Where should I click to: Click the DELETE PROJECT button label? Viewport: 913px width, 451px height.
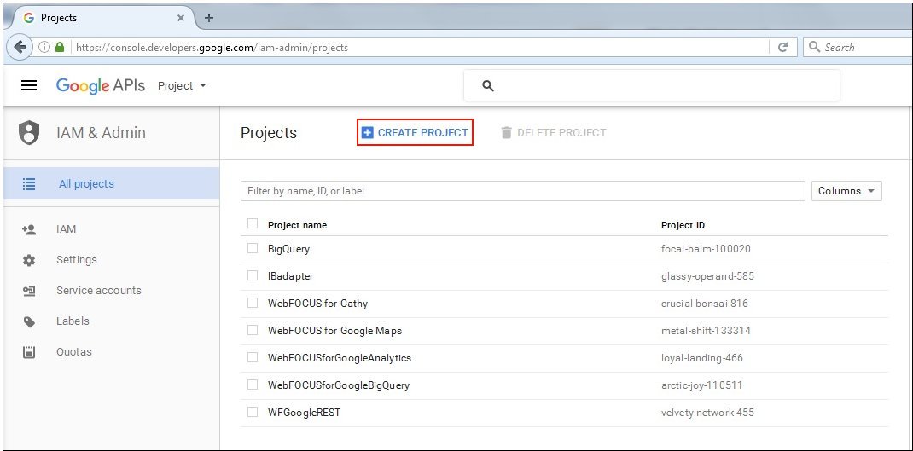tap(562, 133)
